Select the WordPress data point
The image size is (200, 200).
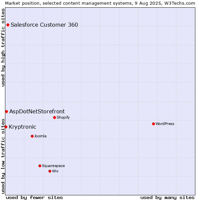point(153,124)
